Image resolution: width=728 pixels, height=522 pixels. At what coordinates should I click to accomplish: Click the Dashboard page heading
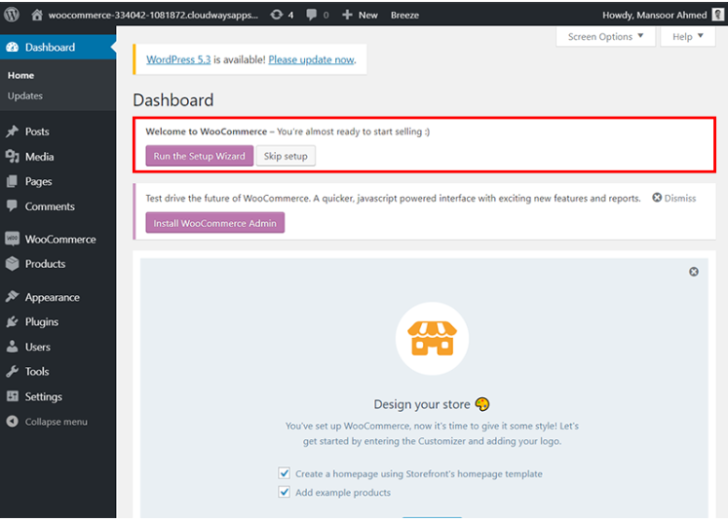[x=173, y=99]
